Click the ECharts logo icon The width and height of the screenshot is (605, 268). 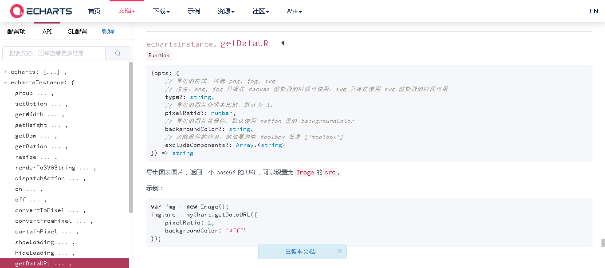click(x=17, y=11)
